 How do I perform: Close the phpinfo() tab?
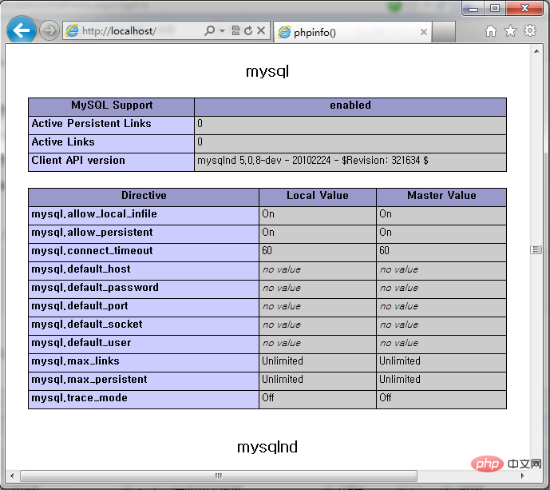point(424,32)
